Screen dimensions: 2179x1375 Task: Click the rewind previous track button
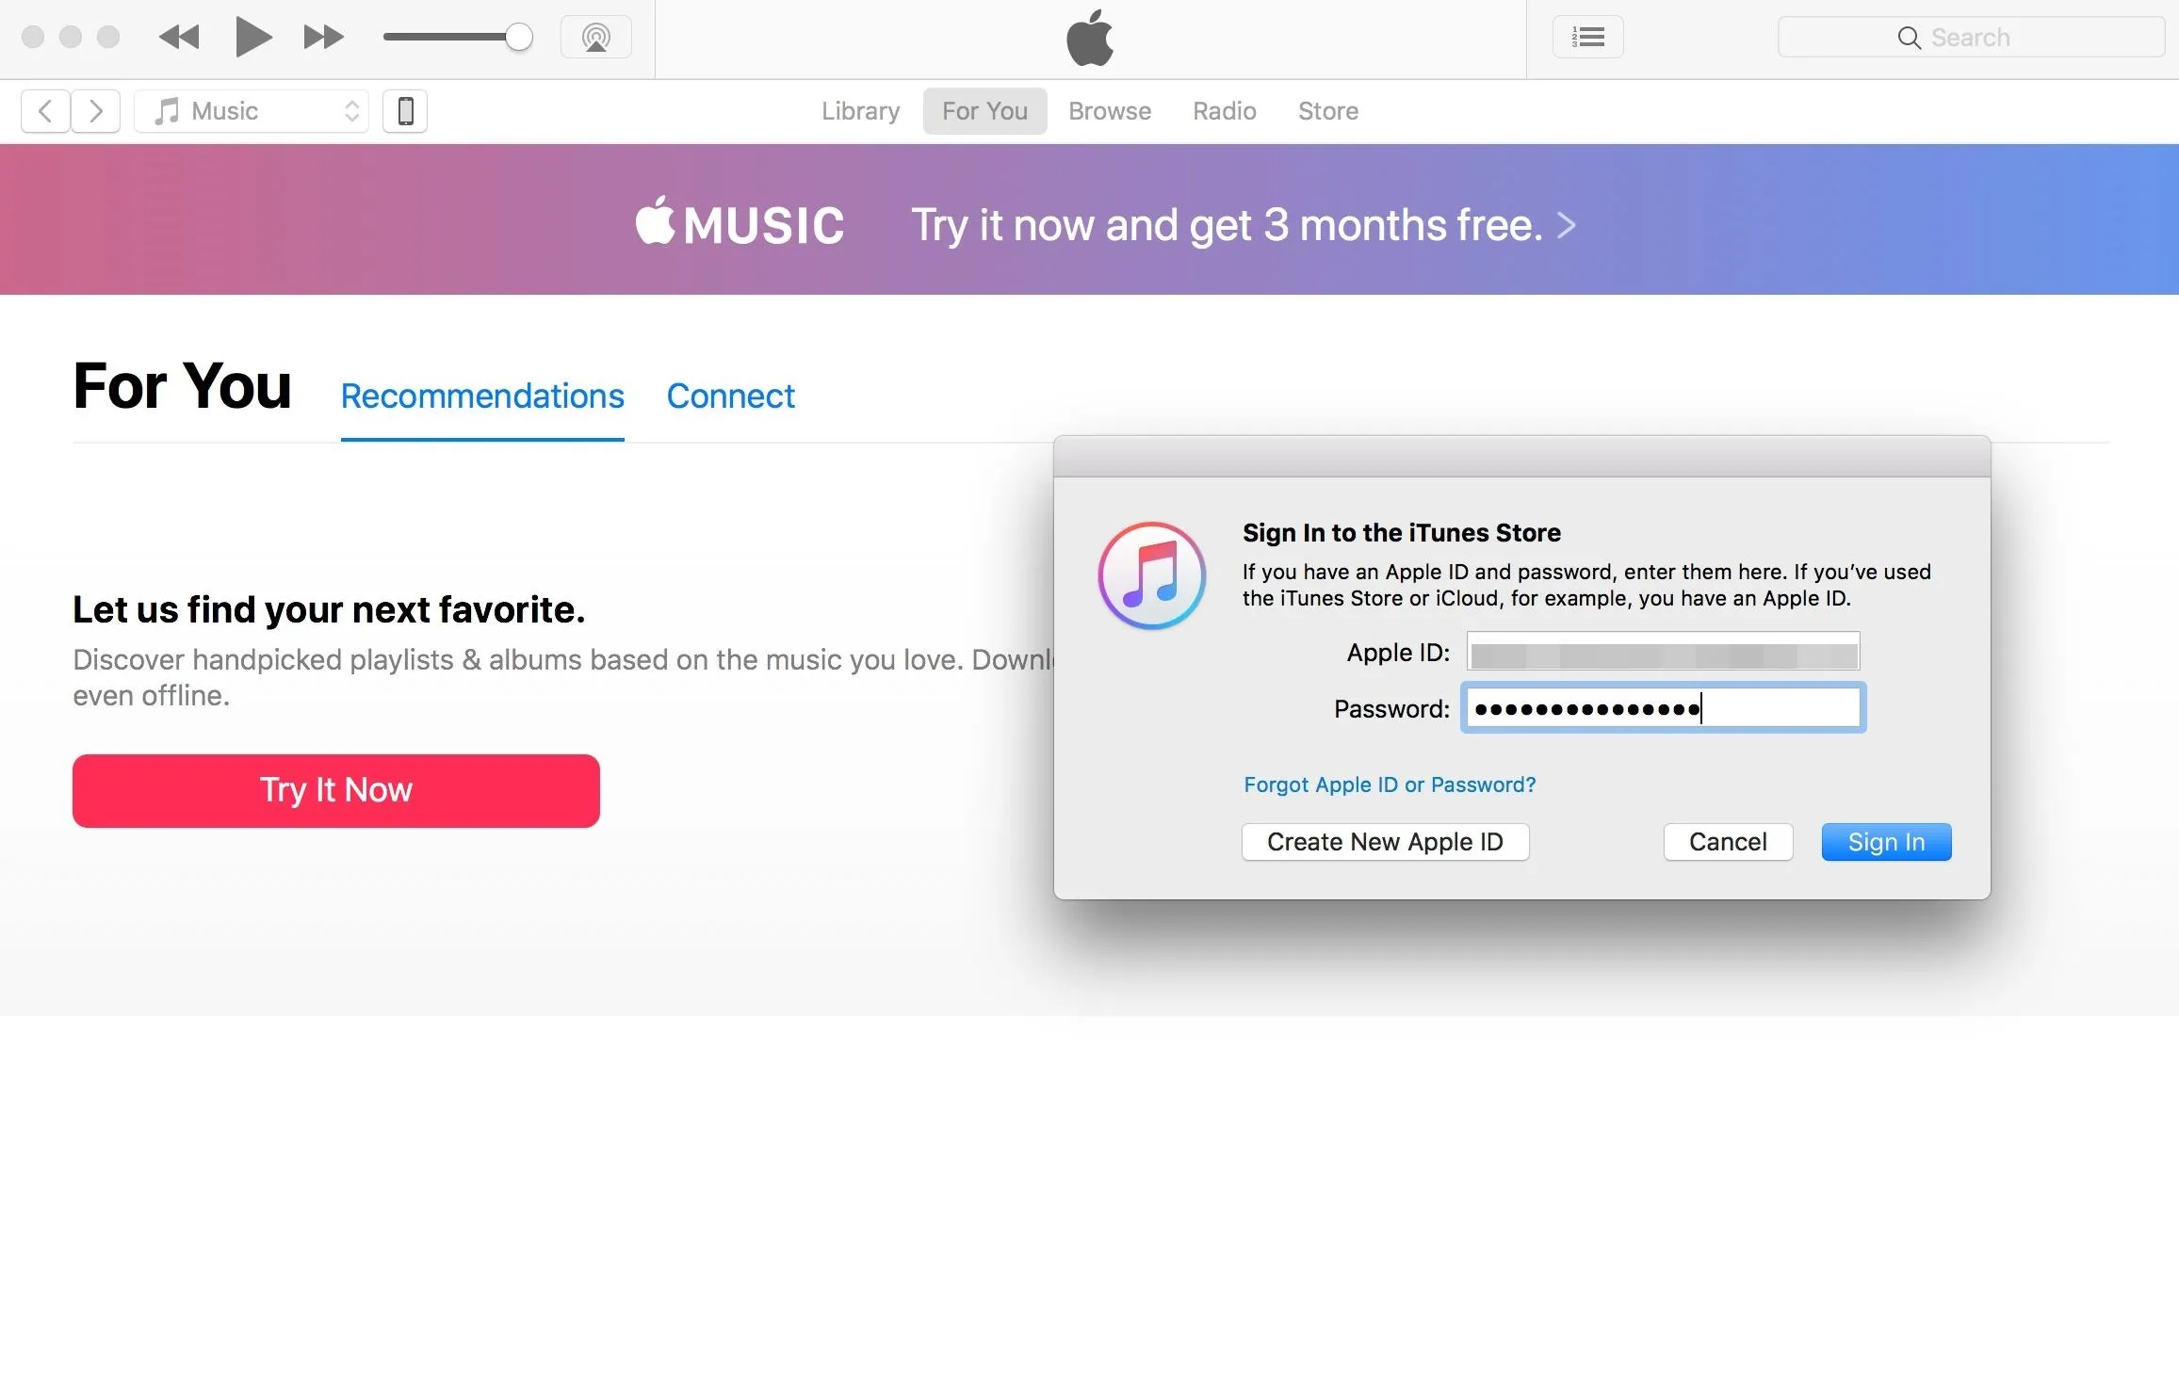point(179,38)
